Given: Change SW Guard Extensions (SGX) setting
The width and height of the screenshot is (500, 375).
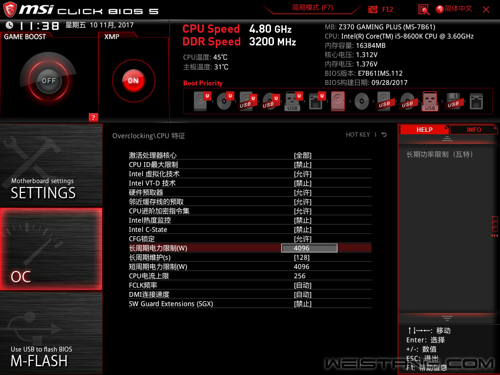Looking at the screenshot, I should click(250, 303).
